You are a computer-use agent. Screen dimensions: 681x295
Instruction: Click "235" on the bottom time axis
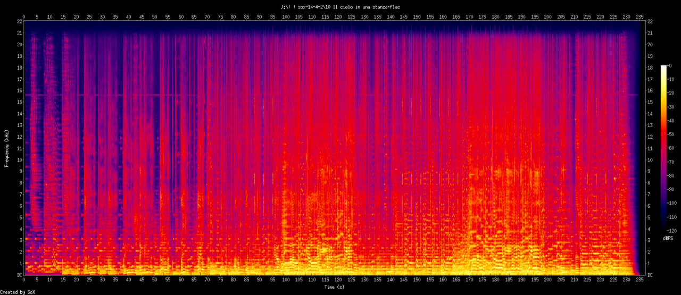(640, 281)
